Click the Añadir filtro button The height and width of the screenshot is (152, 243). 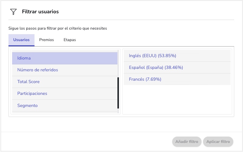pos(187,142)
